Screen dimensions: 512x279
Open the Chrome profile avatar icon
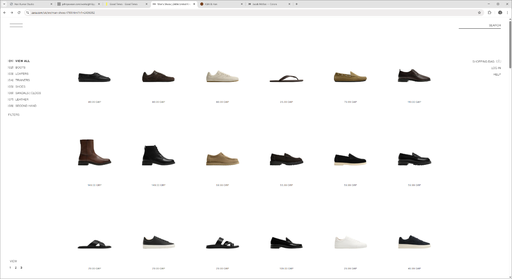tap(500, 13)
